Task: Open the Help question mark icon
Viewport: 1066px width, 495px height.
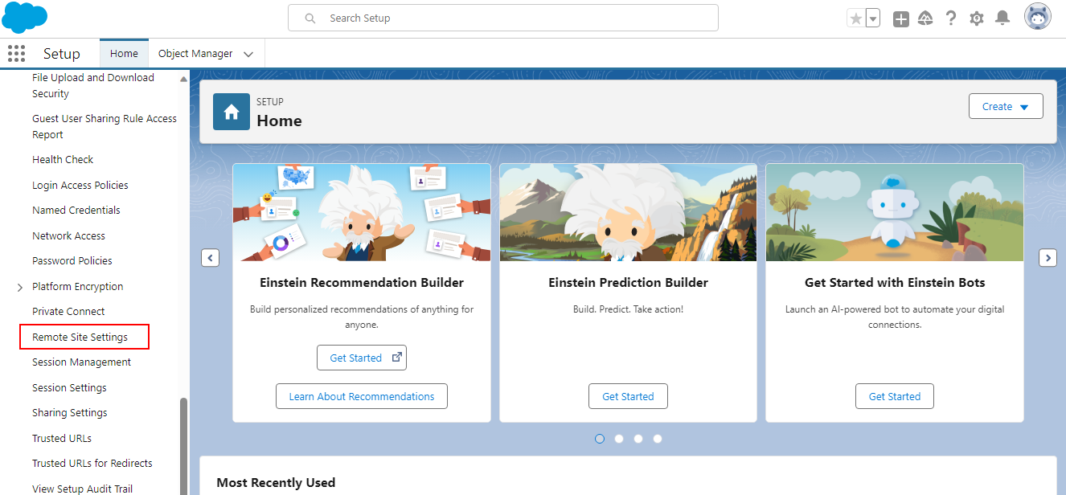Action: coord(951,18)
